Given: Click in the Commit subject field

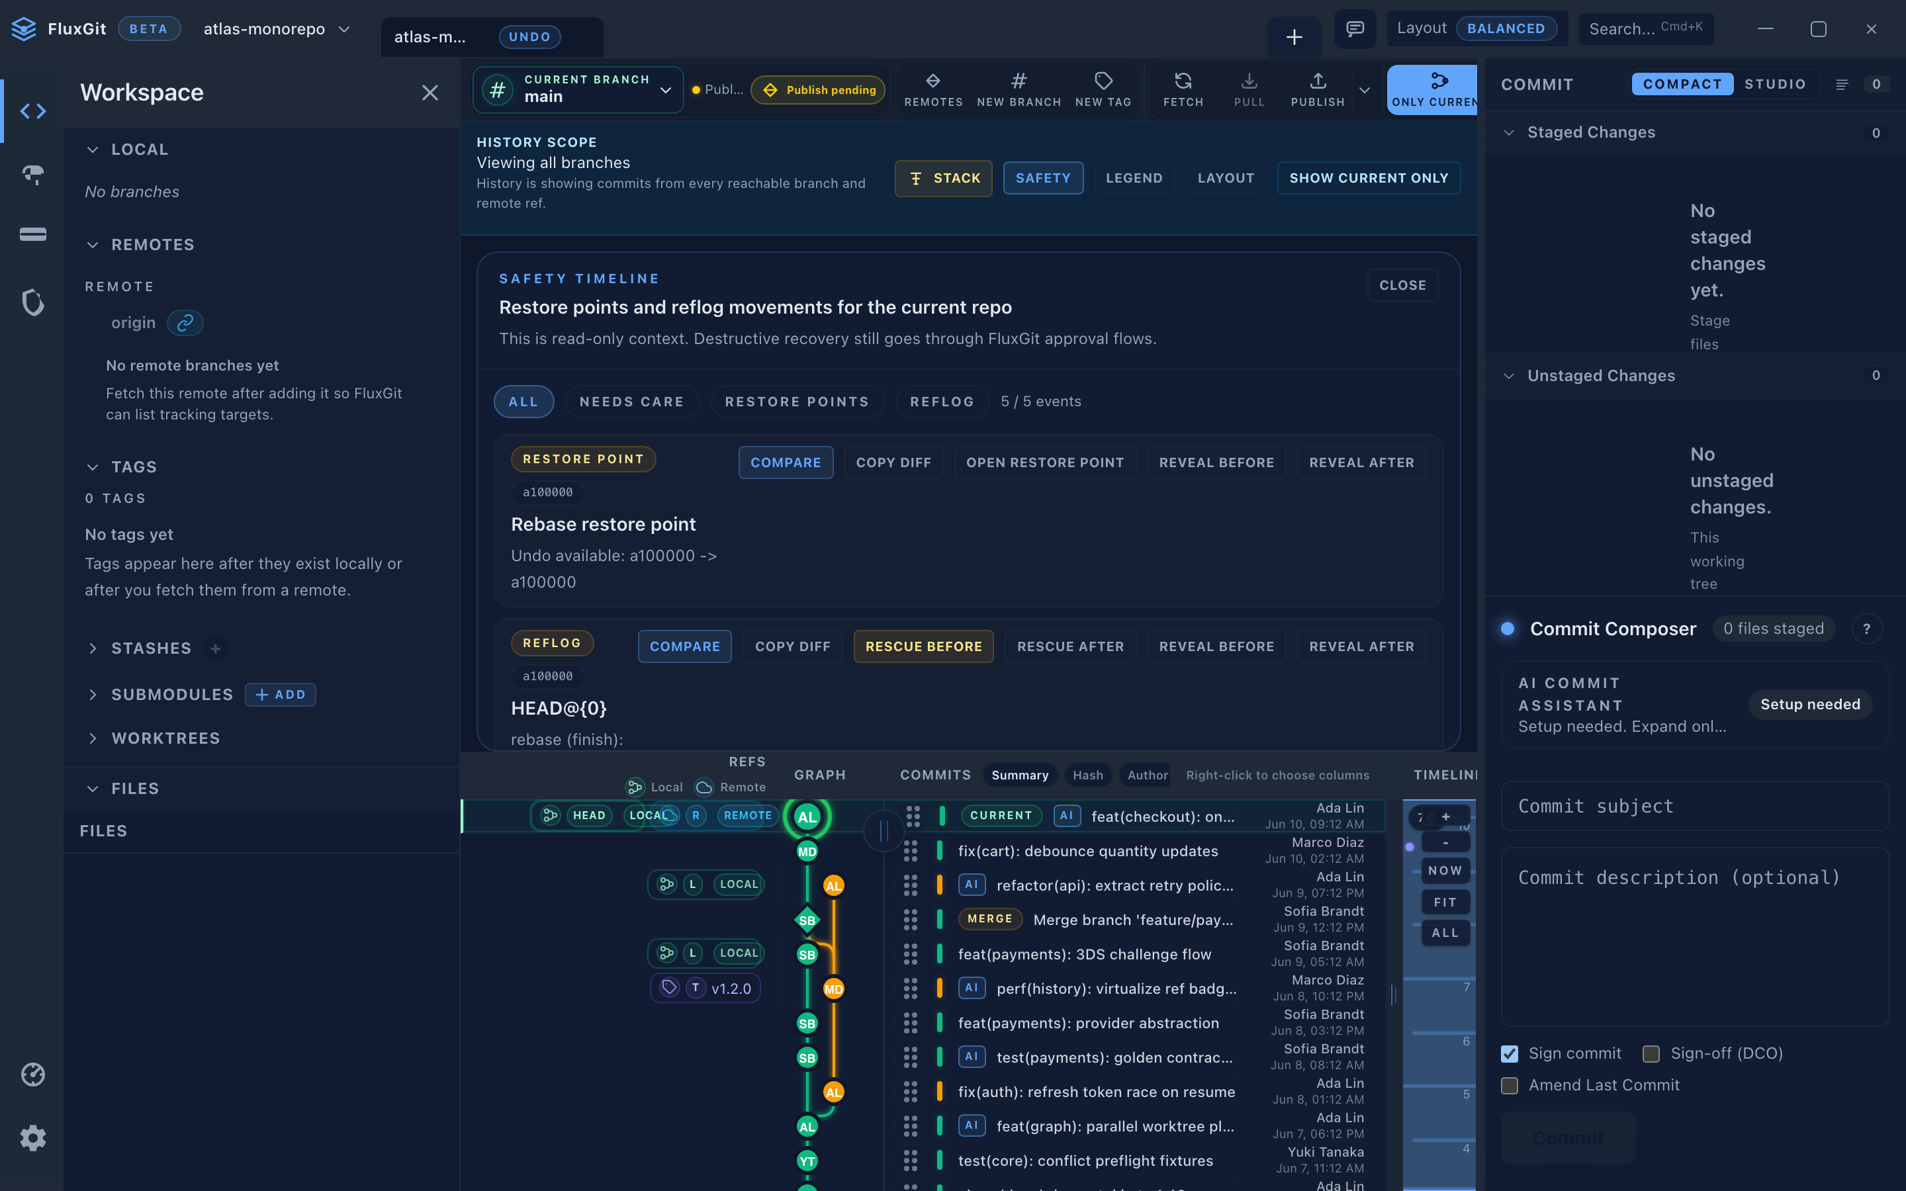Looking at the screenshot, I should [1695, 806].
